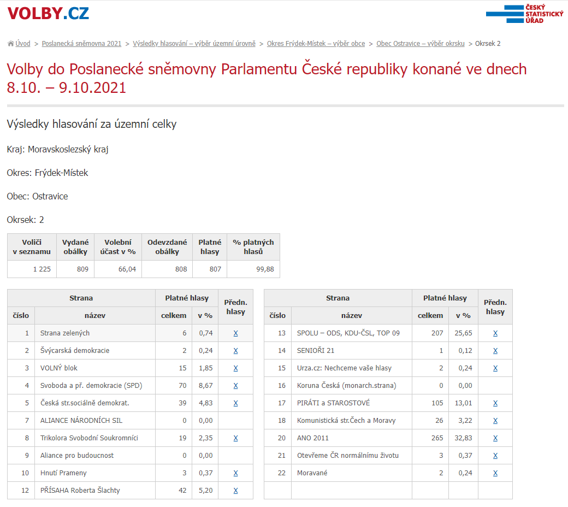Click X link for PIRÁTI a STAROSTOVÉ
Viewport: 568px width, 507px height.
tap(495, 403)
